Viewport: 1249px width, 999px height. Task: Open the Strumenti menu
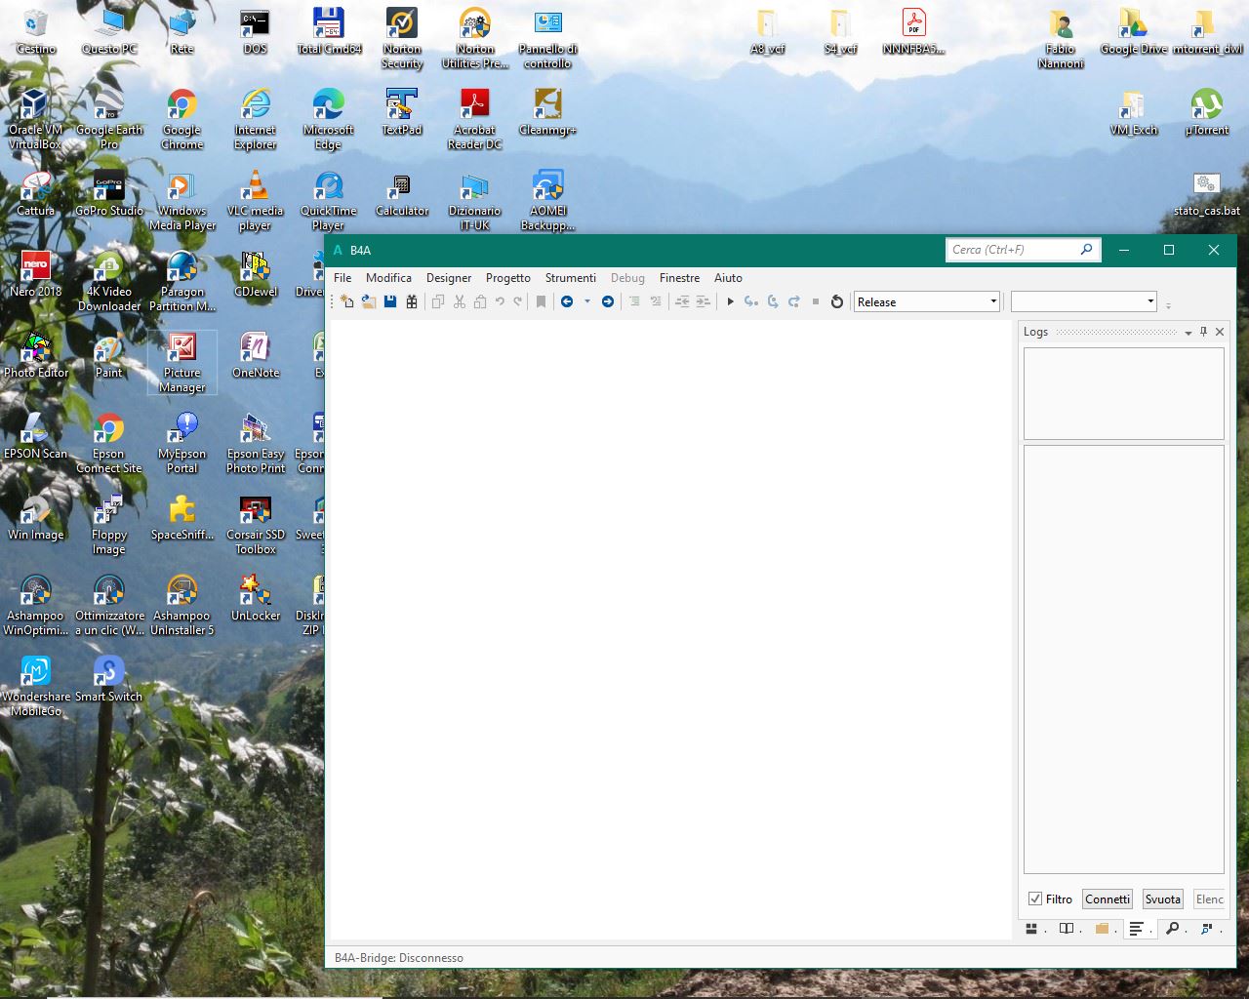tap(571, 278)
